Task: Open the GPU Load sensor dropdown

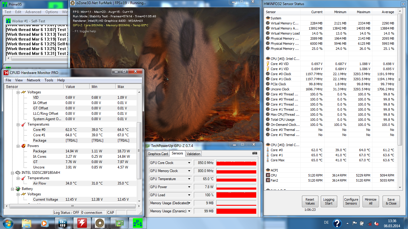Action: tap(189, 195)
